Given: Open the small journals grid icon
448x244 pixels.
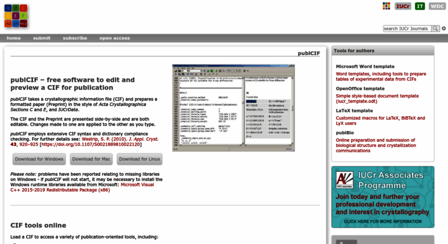Looking at the screenshot, I should (x=386, y=6).
